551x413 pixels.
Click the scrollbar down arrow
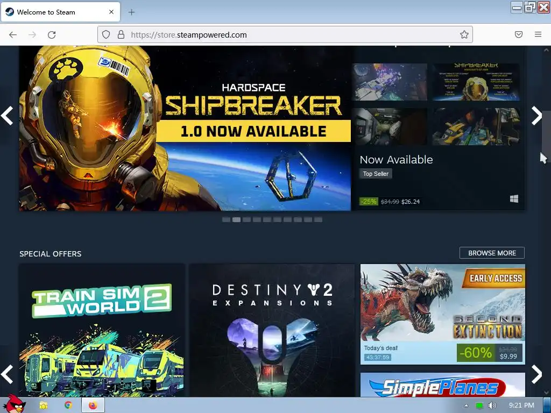click(x=546, y=392)
